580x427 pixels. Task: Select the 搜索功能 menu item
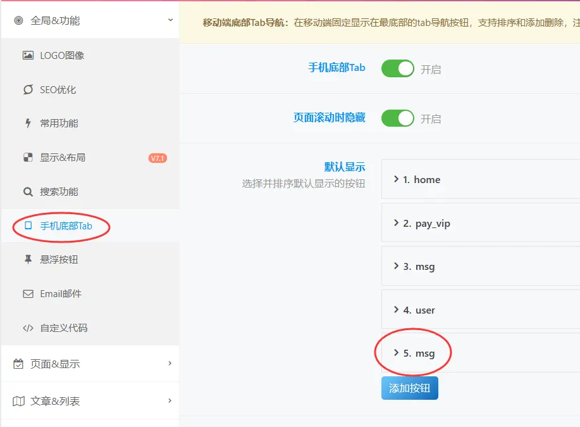pyautogui.click(x=90, y=191)
